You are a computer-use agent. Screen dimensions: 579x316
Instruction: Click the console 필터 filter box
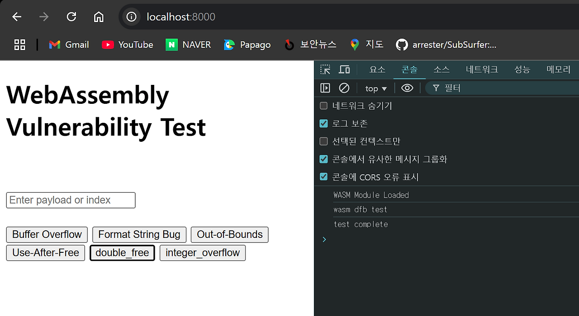click(502, 88)
